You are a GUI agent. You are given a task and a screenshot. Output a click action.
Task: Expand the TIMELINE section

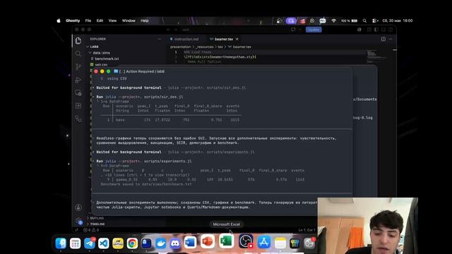(97, 224)
